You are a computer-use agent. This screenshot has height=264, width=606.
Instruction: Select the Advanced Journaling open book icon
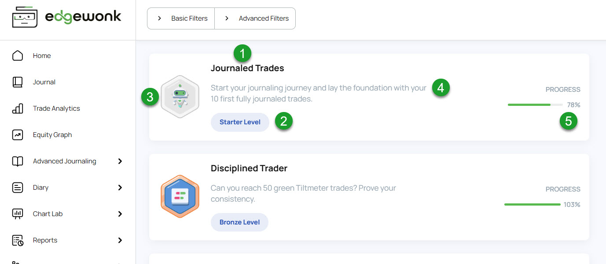(x=18, y=161)
